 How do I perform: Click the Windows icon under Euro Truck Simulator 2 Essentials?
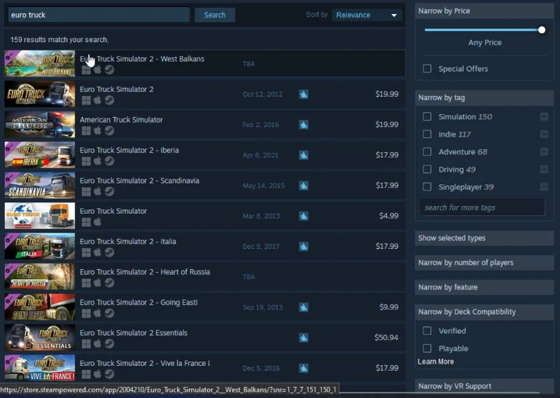[86, 343]
